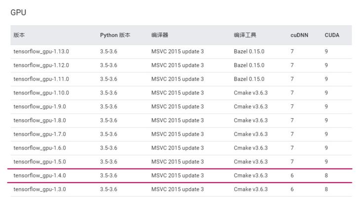The image size is (357, 197).
Task: Select tensorflow_gpu-1.13.0 version cell
Action: click(x=41, y=52)
